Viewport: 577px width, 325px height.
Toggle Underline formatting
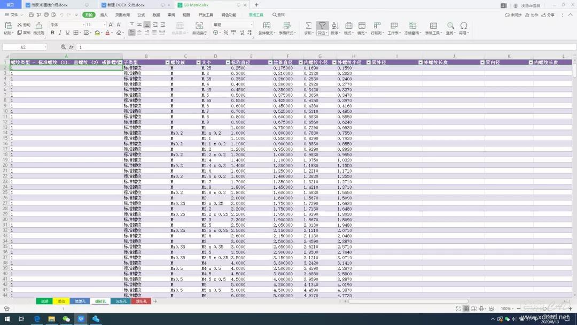pos(67,33)
